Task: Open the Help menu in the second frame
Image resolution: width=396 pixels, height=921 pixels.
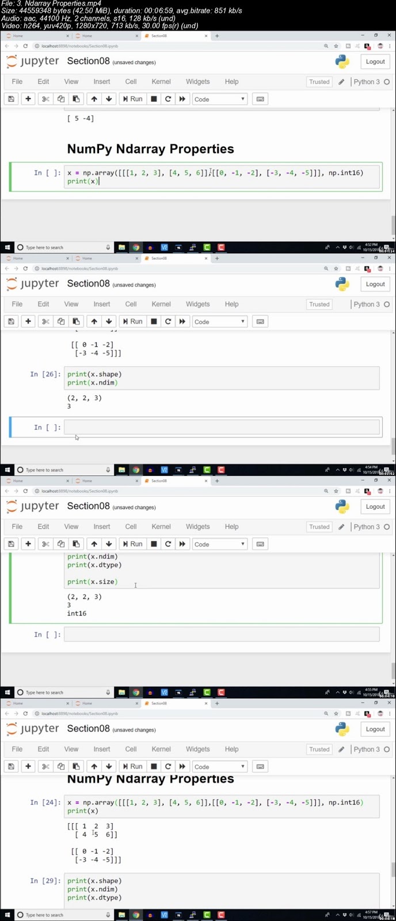Action: pyautogui.click(x=231, y=304)
